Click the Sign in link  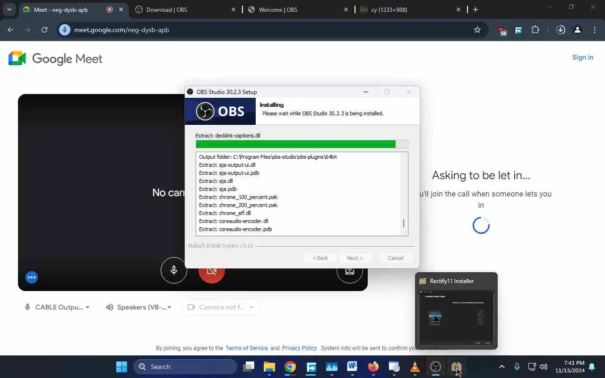(583, 57)
